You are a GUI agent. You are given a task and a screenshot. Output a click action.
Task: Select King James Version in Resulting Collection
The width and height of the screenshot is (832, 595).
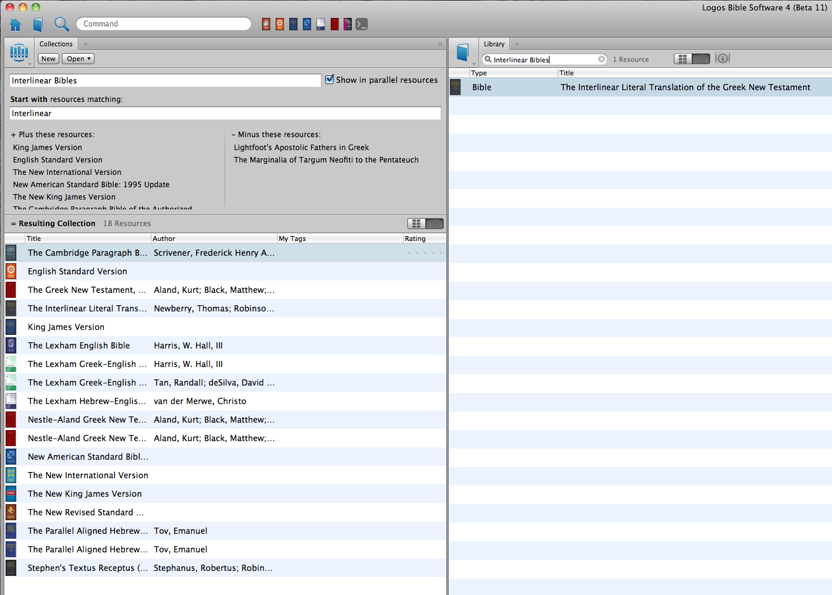coord(226,327)
